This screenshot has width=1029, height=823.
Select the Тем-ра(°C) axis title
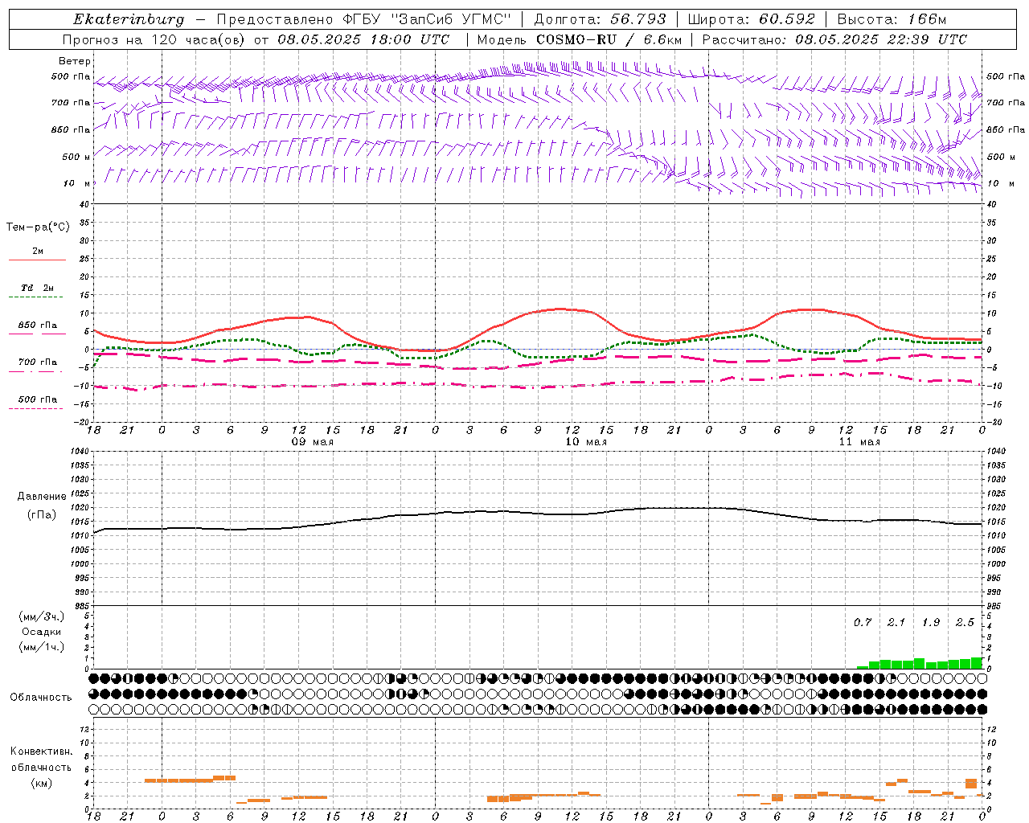38,227
